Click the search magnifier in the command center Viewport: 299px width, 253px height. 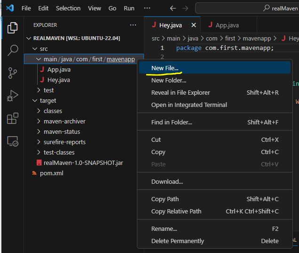(267, 8)
